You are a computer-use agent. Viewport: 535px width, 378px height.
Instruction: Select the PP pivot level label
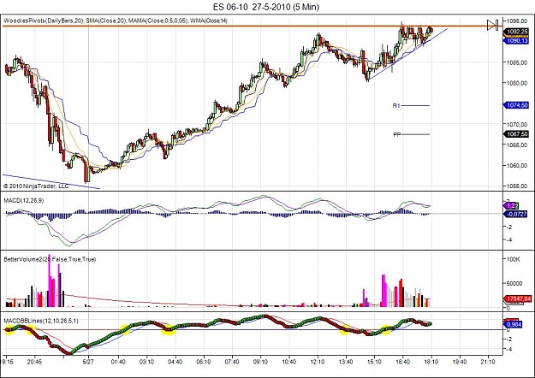[x=397, y=134]
